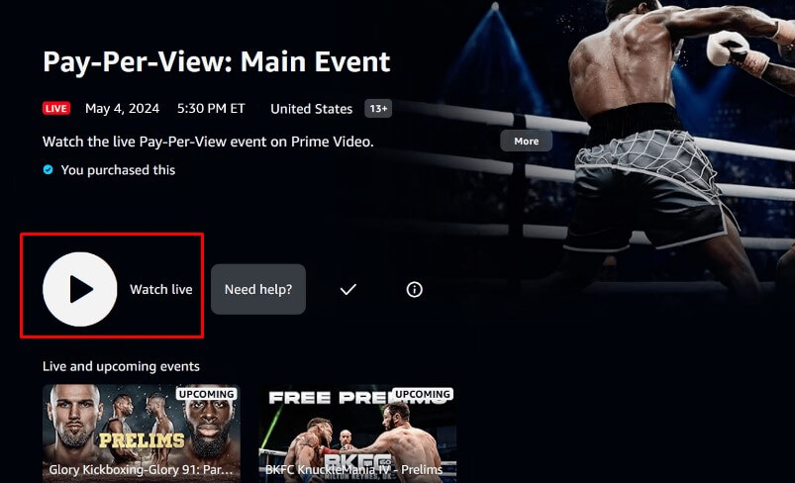Select the 'You purchased this' text
795x483 pixels.
118,170
